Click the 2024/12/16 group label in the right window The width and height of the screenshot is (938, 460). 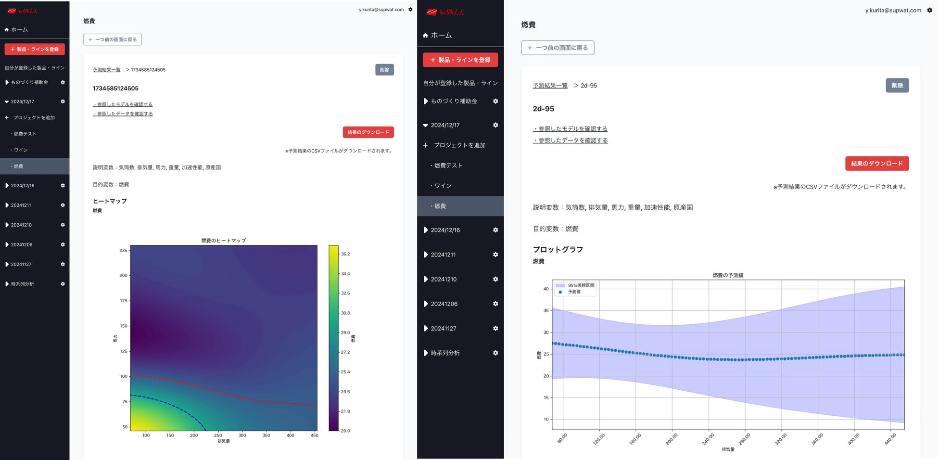click(x=445, y=230)
